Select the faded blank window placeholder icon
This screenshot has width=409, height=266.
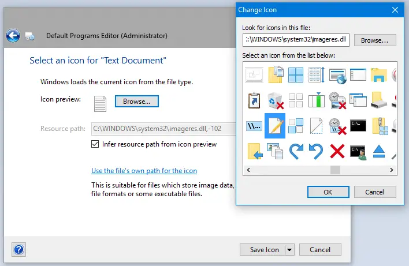[x=254, y=75]
